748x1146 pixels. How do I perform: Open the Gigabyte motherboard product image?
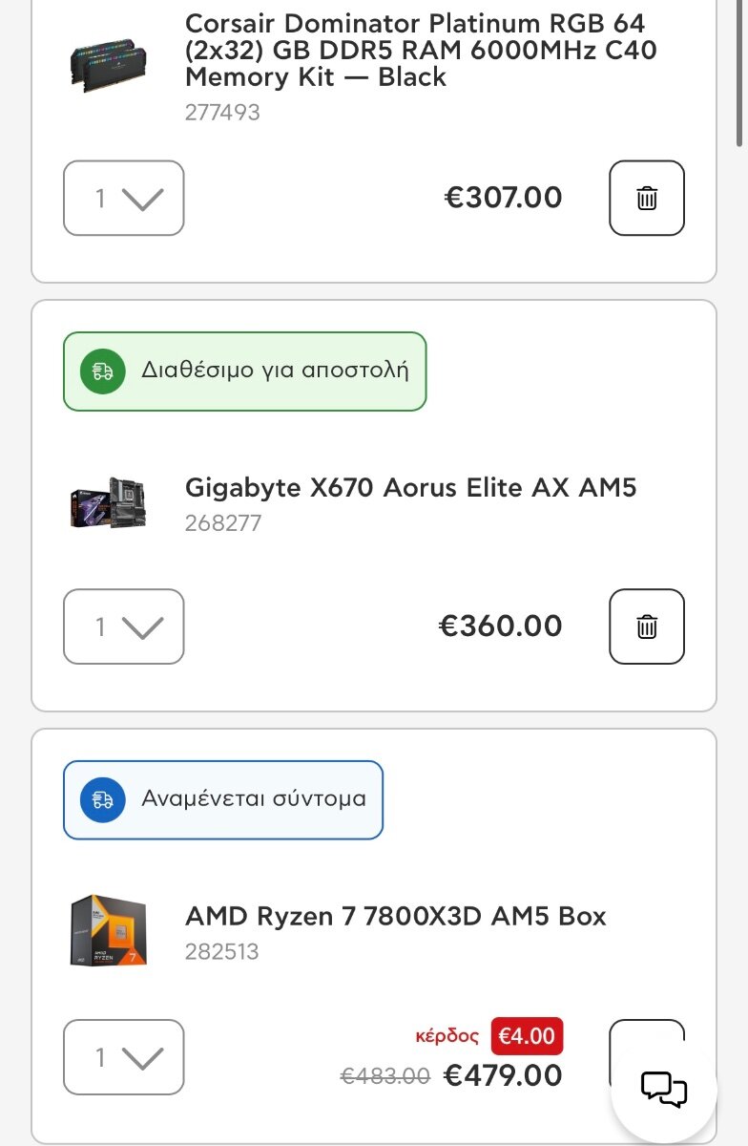(109, 503)
